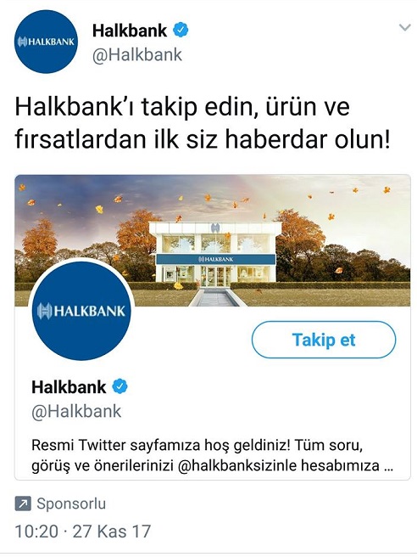
Task: Click Halkbank emblem atop the building in banner
Action: 215,228
